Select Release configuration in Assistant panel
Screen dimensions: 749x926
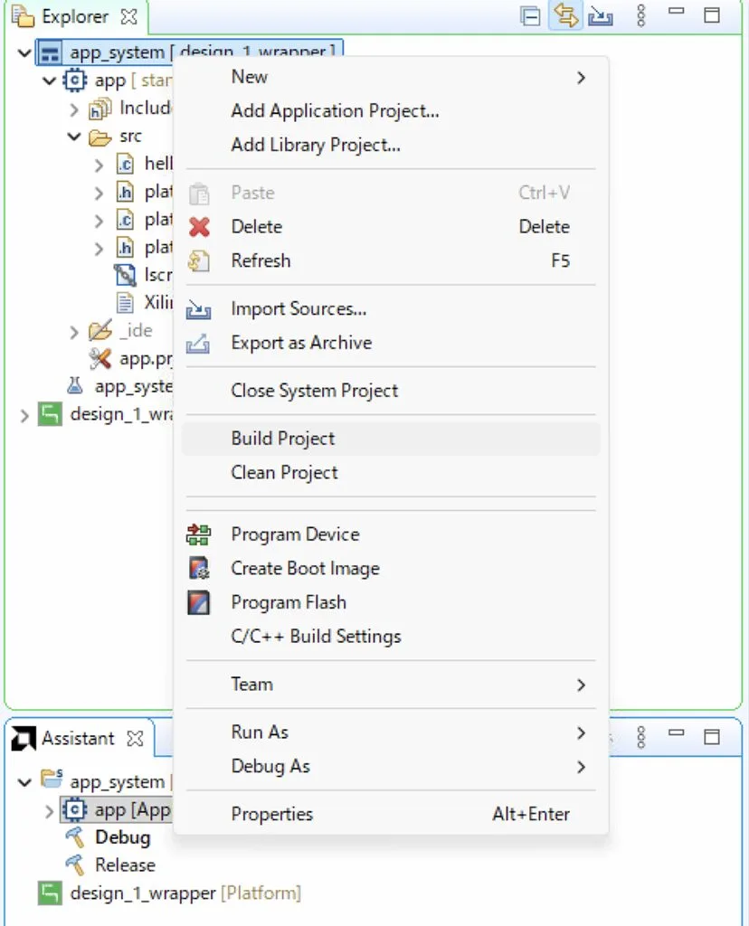[x=125, y=865]
